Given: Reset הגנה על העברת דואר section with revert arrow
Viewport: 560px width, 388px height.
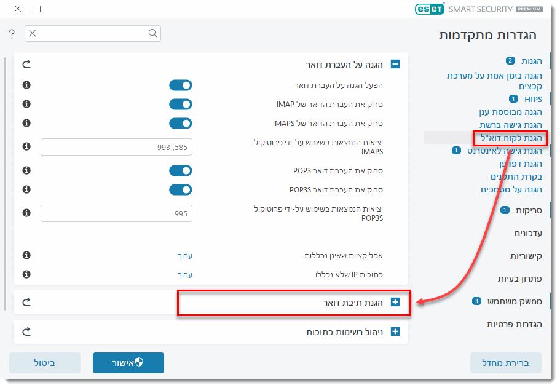Looking at the screenshot, I should point(26,64).
